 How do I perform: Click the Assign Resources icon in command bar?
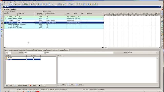162,21
